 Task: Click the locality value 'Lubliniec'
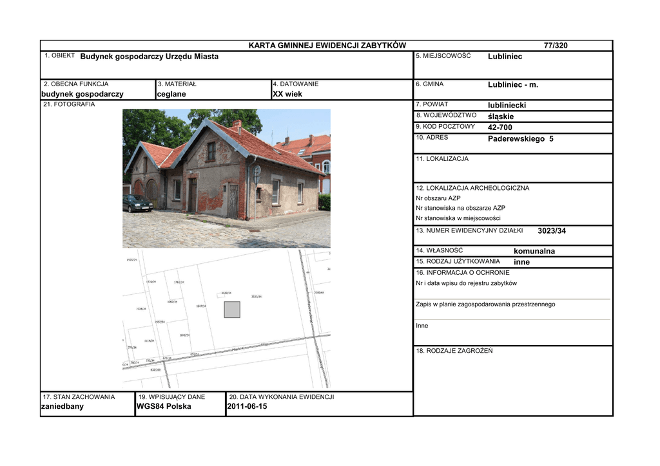pyautogui.click(x=505, y=57)
